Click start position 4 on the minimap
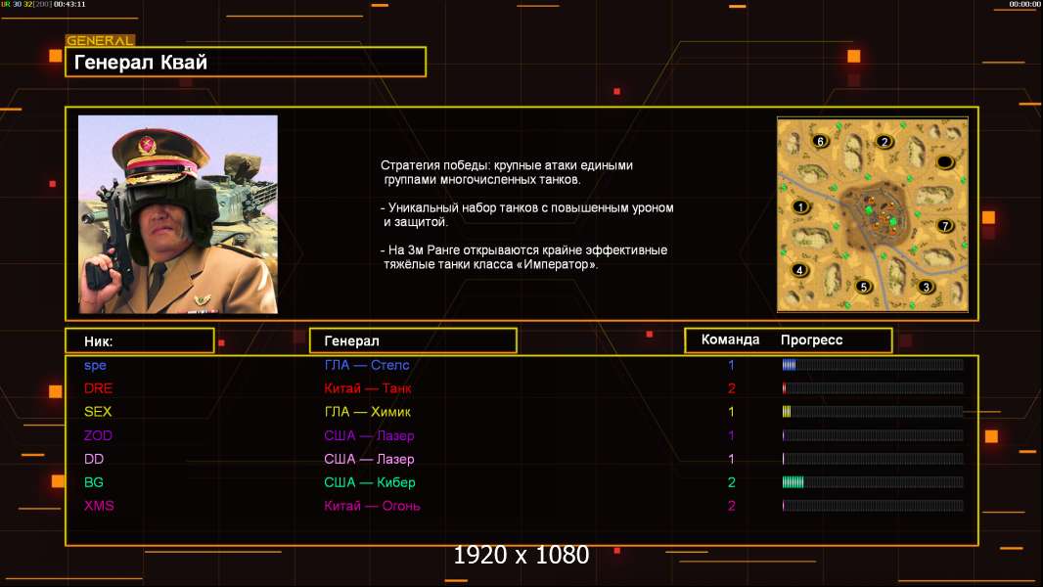Image resolution: width=1043 pixels, height=587 pixels. (x=799, y=270)
